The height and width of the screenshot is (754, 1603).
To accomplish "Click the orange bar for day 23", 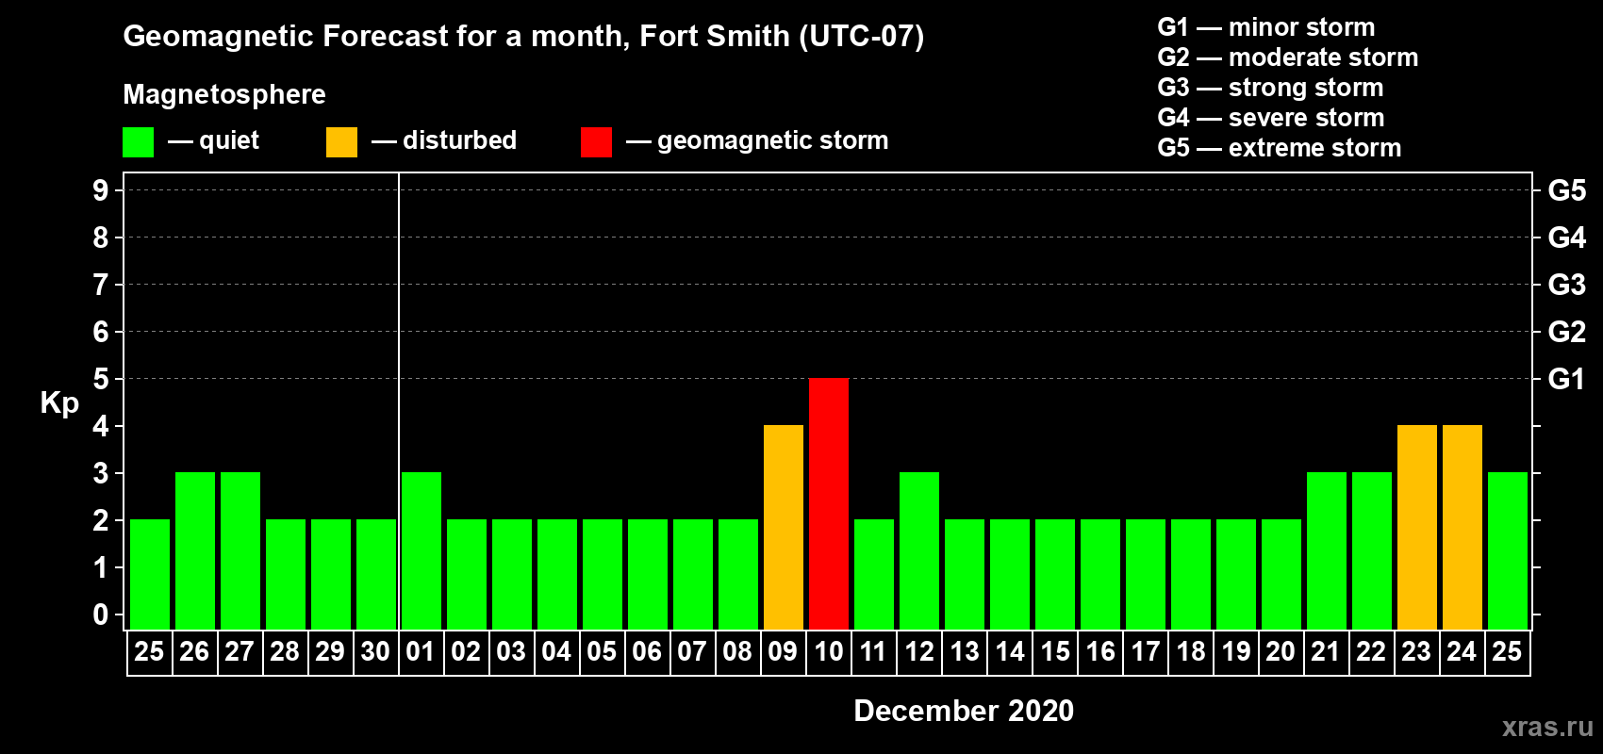I will coord(1417,527).
